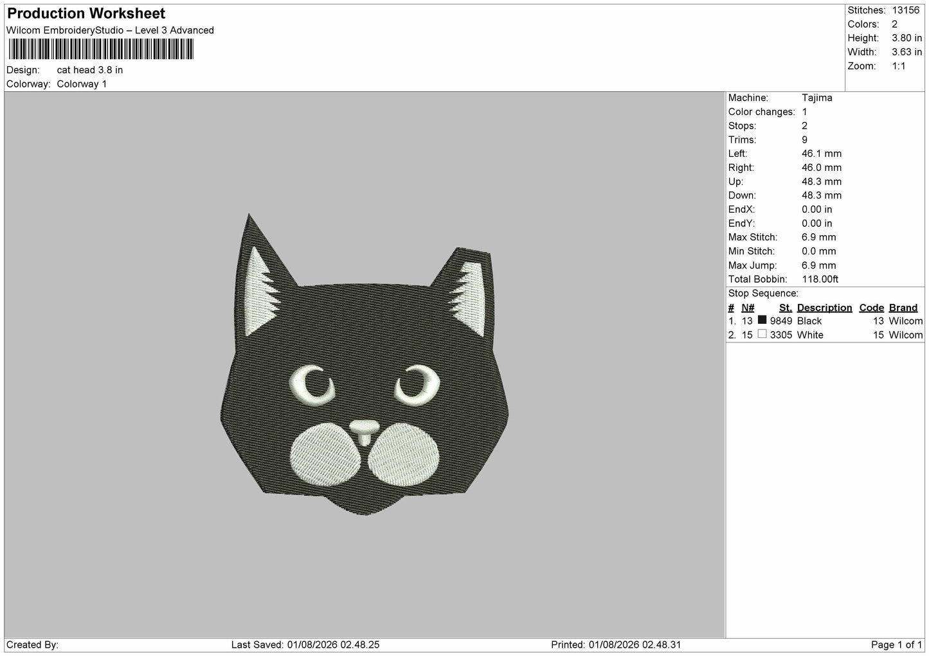Click code "13" in the Black row

[x=879, y=321]
